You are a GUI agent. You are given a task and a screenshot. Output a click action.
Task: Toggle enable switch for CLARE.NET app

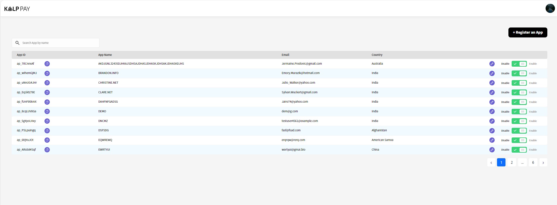click(x=519, y=92)
